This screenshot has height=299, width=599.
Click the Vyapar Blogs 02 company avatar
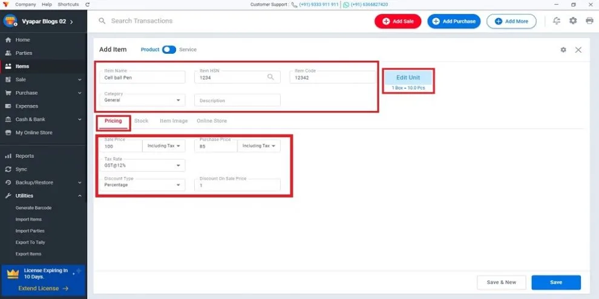pyautogui.click(x=10, y=21)
